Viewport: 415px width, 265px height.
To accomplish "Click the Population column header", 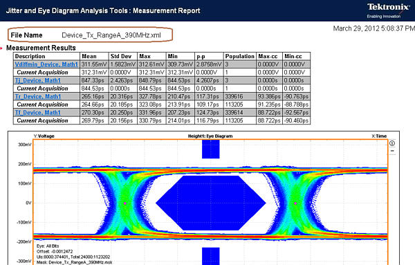I will click(239, 56).
